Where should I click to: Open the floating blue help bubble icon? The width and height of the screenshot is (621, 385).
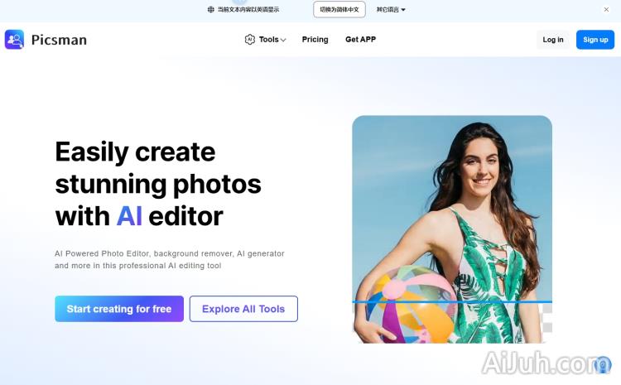(x=603, y=364)
